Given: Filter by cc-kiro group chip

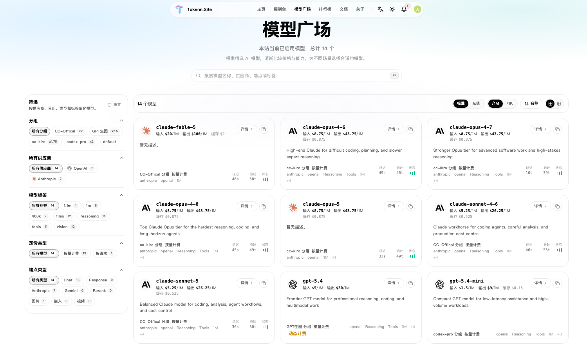Looking at the screenshot, I should click(45, 142).
